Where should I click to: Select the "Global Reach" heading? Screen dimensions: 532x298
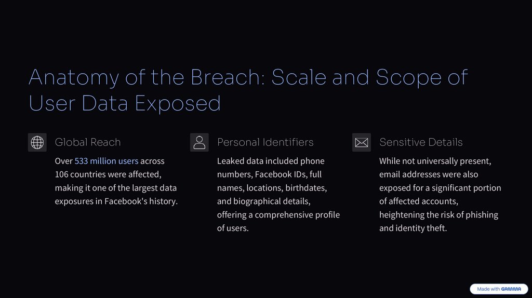coord(88,142)
